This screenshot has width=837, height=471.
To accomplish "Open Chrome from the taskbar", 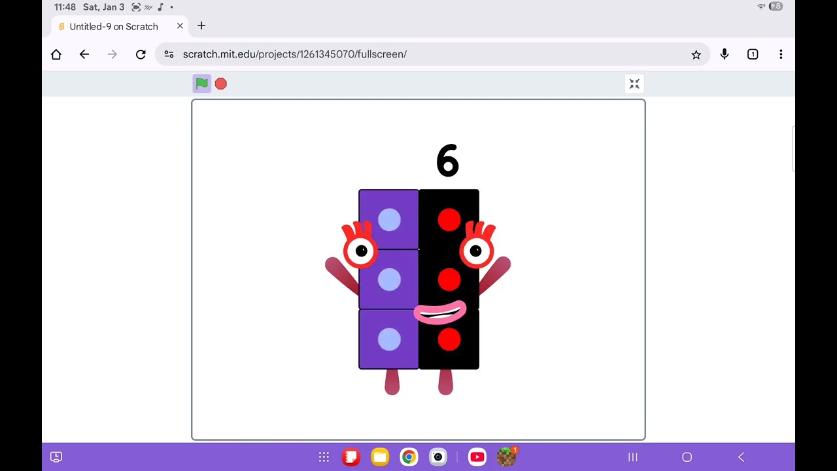I will (x=409, y=457).
